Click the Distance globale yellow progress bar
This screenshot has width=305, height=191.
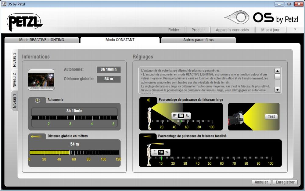coord(50,152)
